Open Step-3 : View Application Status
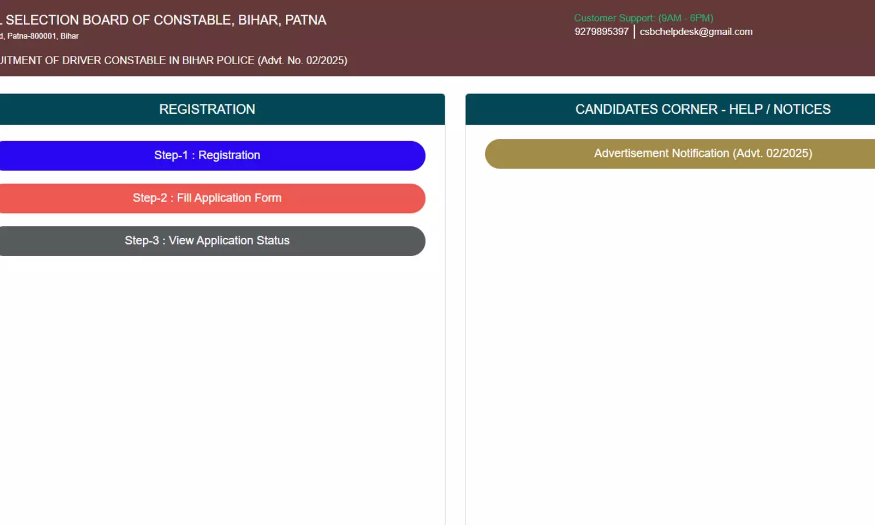The height and width of the screenshot is (525, 875). [x=207, y=241]
